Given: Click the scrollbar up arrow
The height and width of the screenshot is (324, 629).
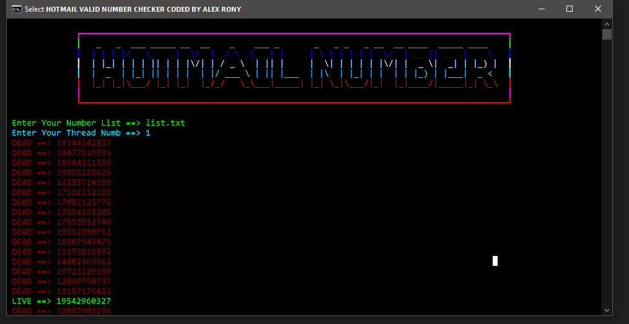Looking at the screenshot, I should click(x=607, y=24).
